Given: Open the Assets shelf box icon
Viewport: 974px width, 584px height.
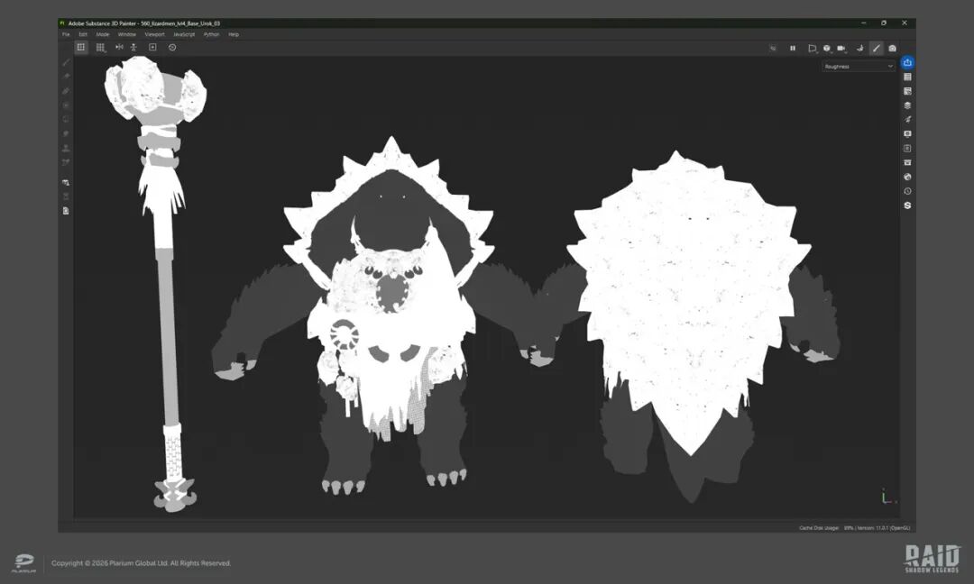Looking at the screenshot, I should tap(907, 162).
